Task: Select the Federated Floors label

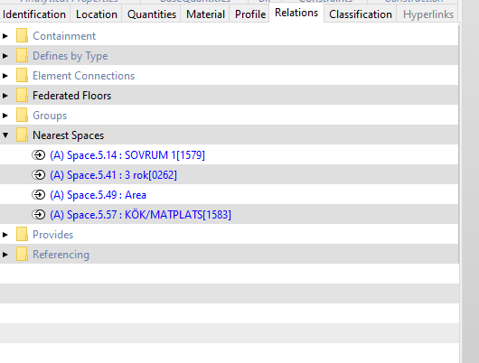Action: pos(71,96)
